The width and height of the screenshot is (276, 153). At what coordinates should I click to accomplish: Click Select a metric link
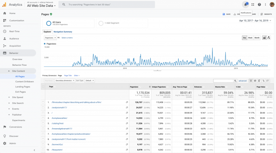67,38
